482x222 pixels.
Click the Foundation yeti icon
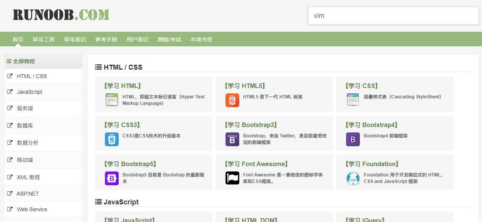(x=353, y=178)
